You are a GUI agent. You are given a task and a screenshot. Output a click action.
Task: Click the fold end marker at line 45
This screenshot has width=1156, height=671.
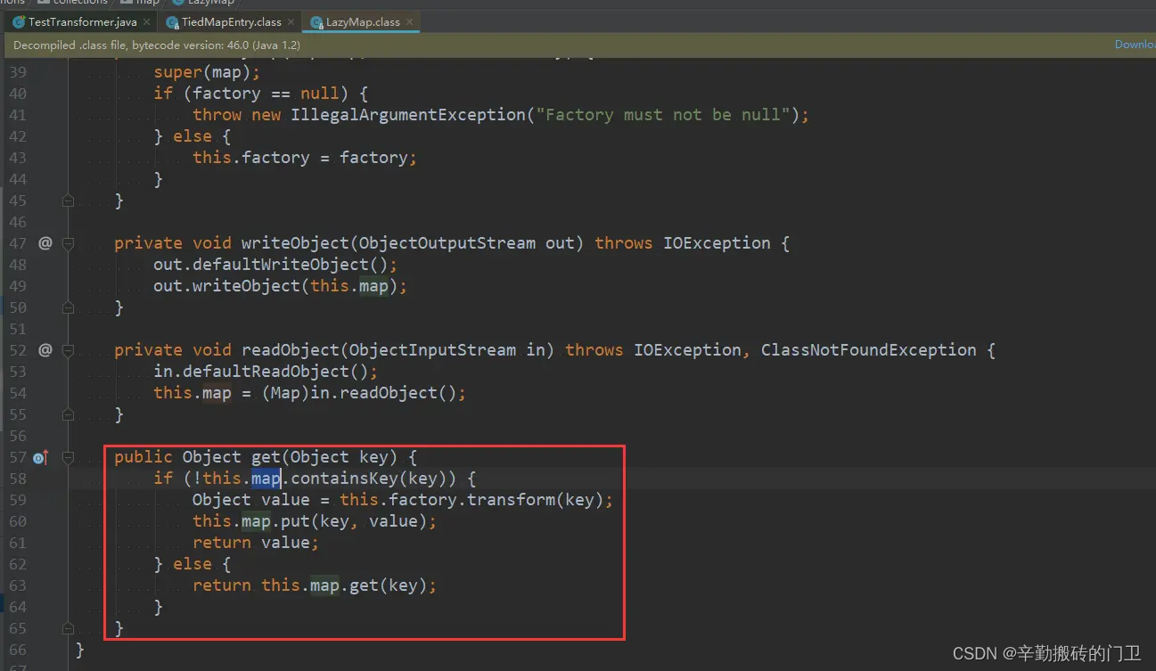(x=68, y=200)
